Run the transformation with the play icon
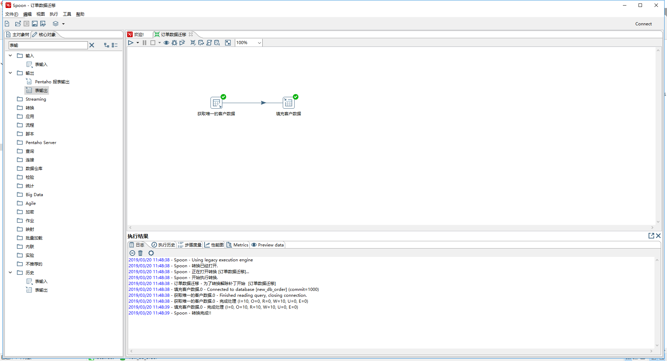667x361 pixels. click(x=131, y=43)
